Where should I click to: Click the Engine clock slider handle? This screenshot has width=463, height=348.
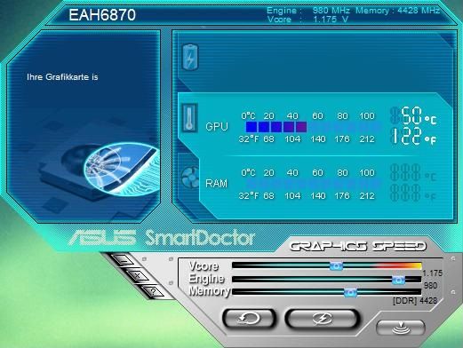click(398, 280)
